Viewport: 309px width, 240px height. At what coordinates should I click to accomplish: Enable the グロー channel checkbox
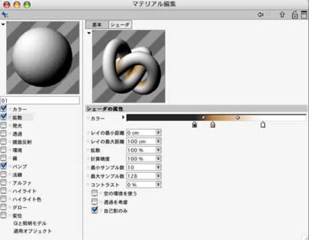[4, 207]
